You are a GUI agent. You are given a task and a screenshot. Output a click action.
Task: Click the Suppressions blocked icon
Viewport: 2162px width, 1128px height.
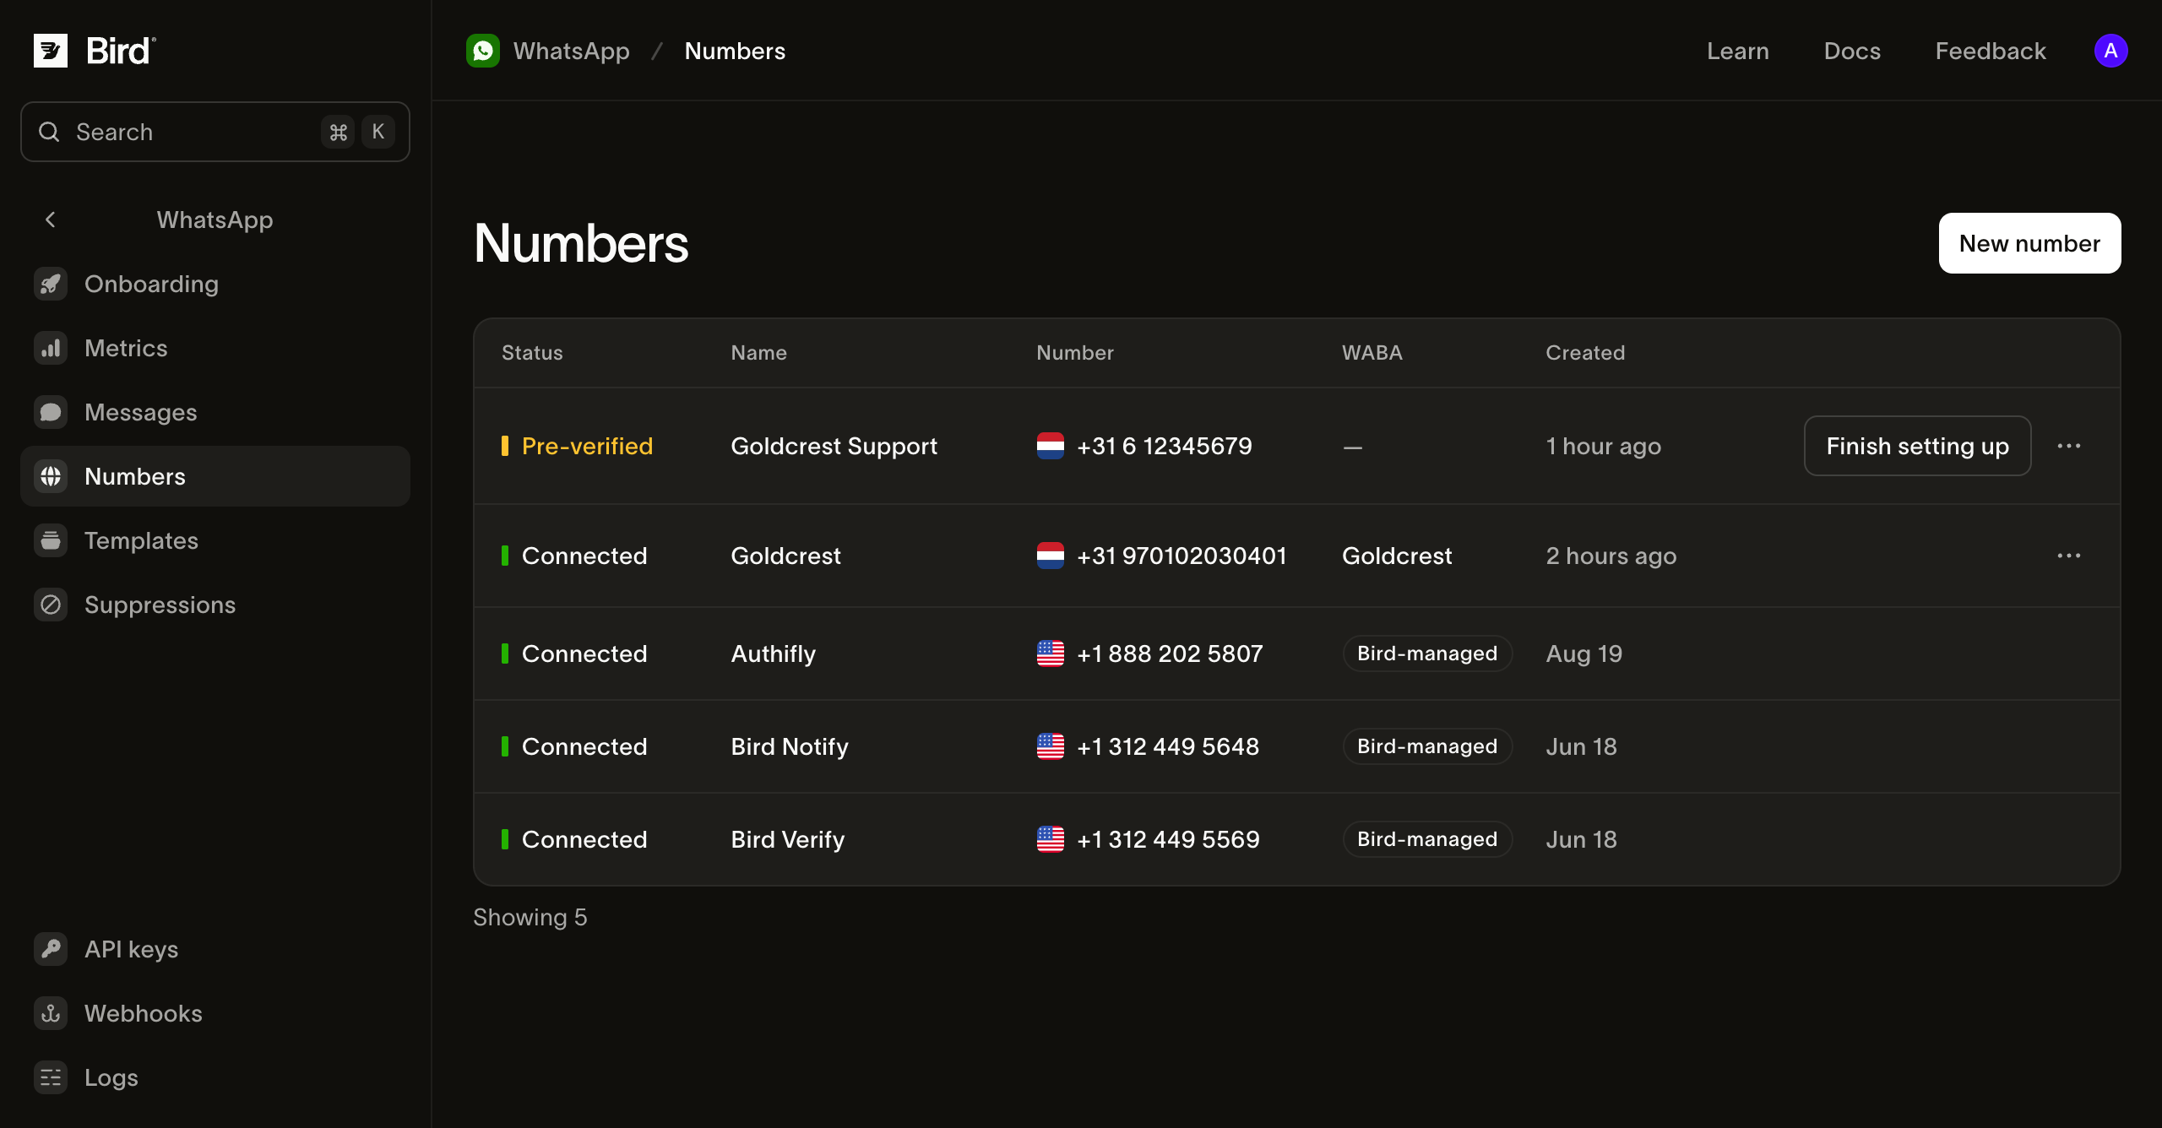[x=51, y=605]
